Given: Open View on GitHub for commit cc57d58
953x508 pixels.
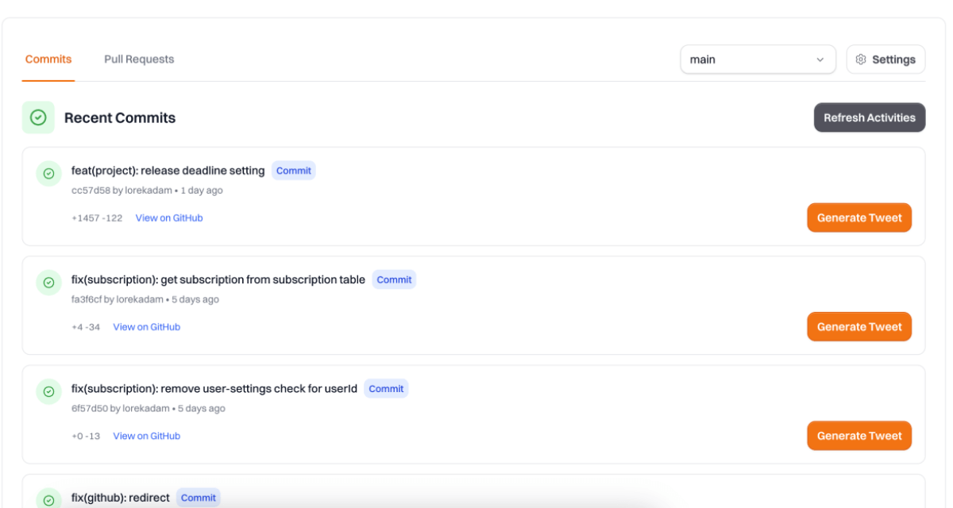Looking at the screenshot, I should [169, 218].
